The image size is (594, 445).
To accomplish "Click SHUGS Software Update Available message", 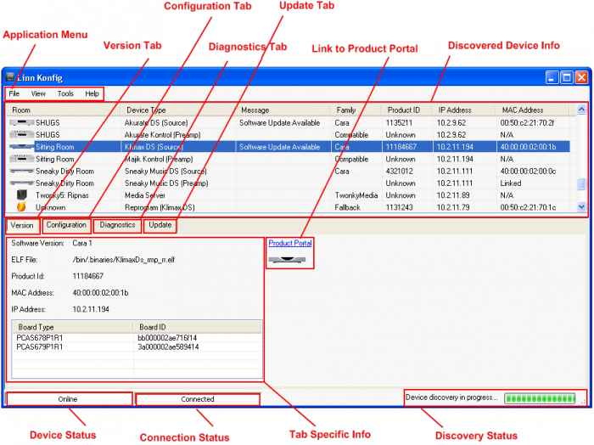I will click(279, 123).
